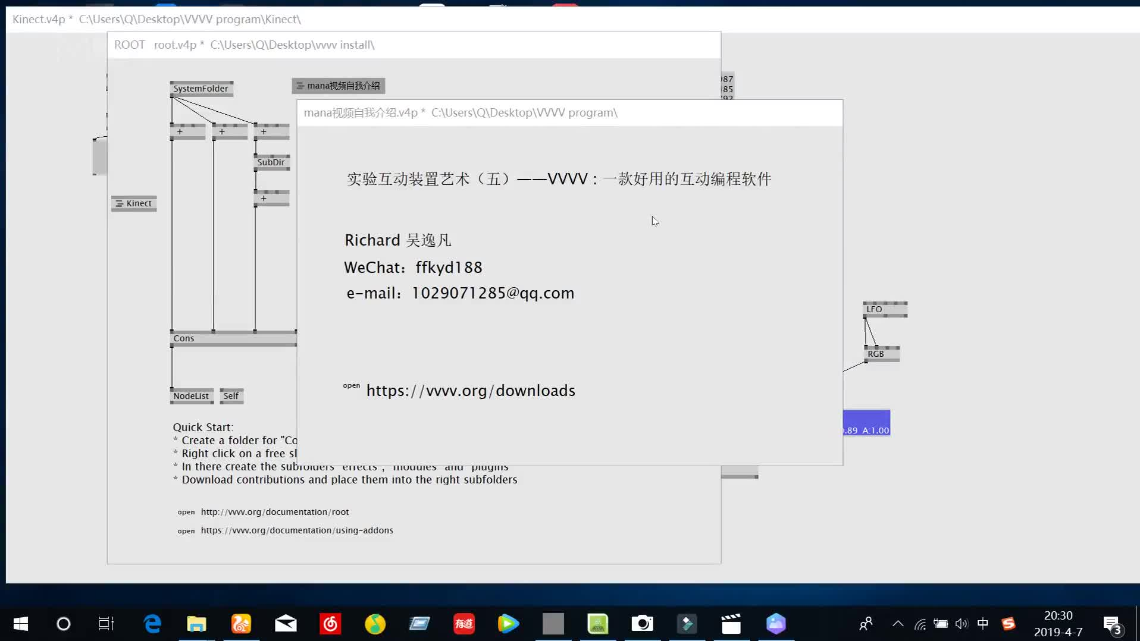1140x641 pixels.
Task: Select the Kinect subpatch node
Action: [134, 203]
